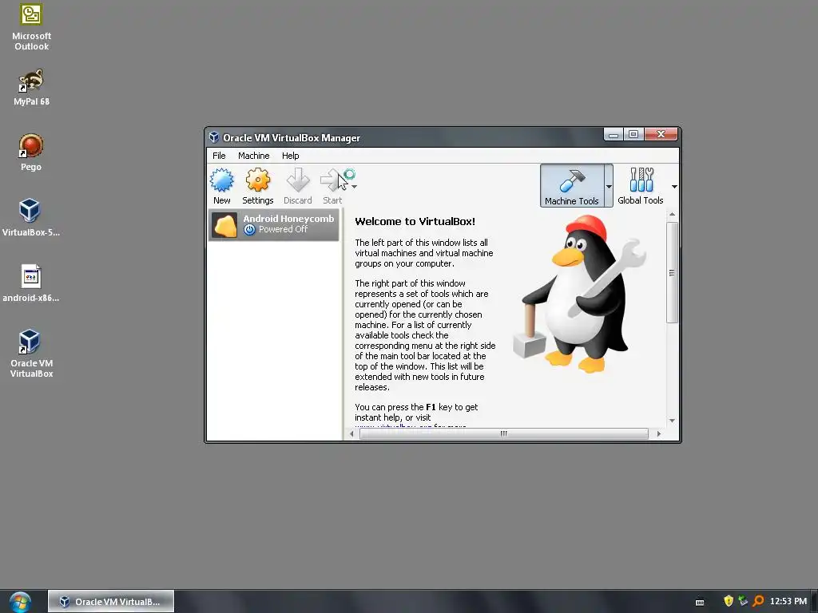Click the 12:53 PM clock

pos(788,602)
